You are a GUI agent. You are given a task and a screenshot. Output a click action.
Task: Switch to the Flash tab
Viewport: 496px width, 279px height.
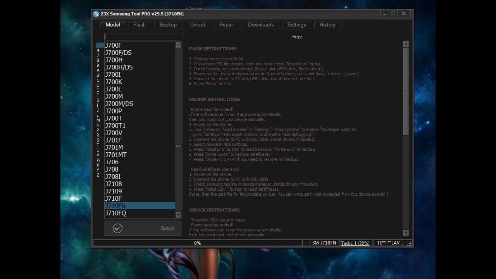(139, 24)
